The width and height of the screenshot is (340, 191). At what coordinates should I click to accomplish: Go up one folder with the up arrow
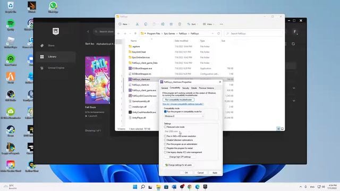pos(135,33)
